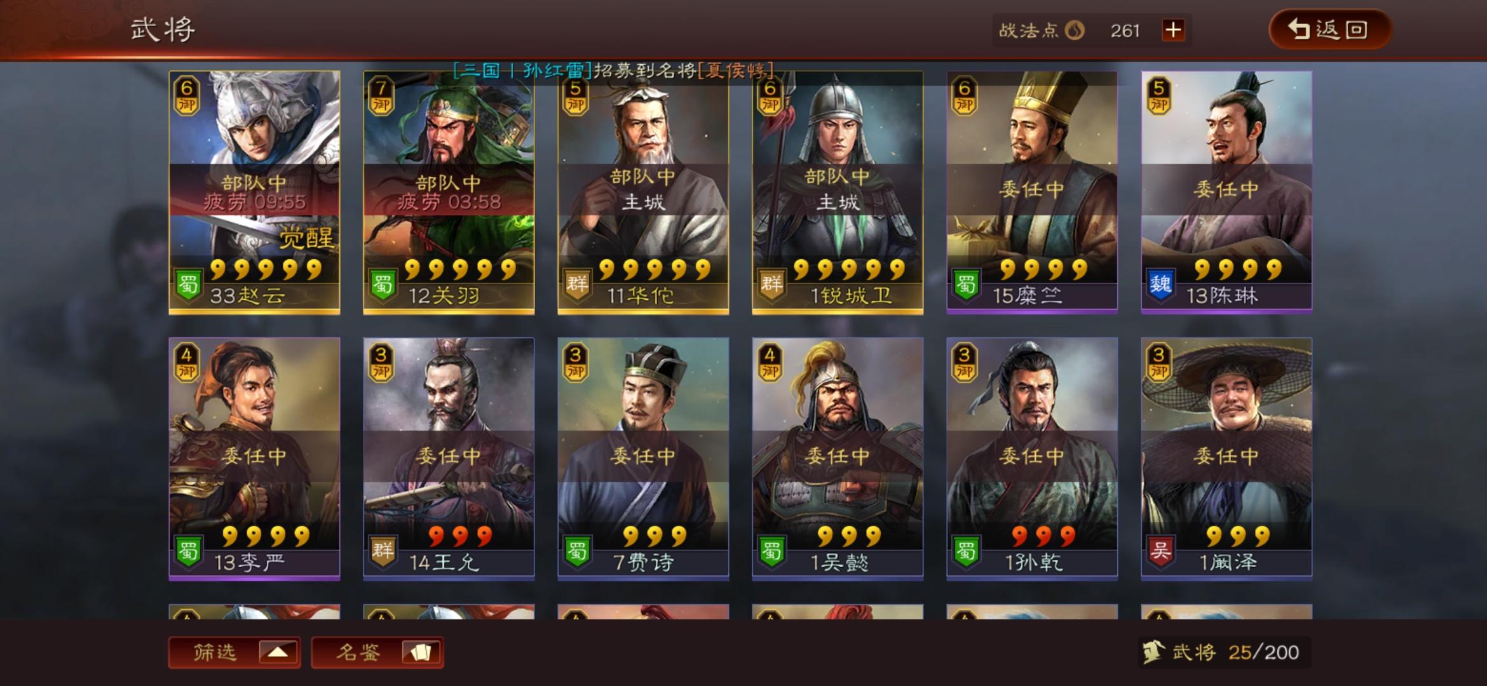Tap the 吴 faction badge on 阚泽 card

(1160, 551)
